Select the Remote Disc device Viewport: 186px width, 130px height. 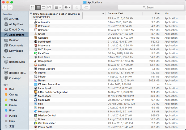tap(17, 62)
